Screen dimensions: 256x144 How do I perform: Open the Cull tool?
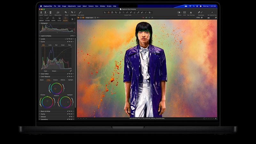50,13
